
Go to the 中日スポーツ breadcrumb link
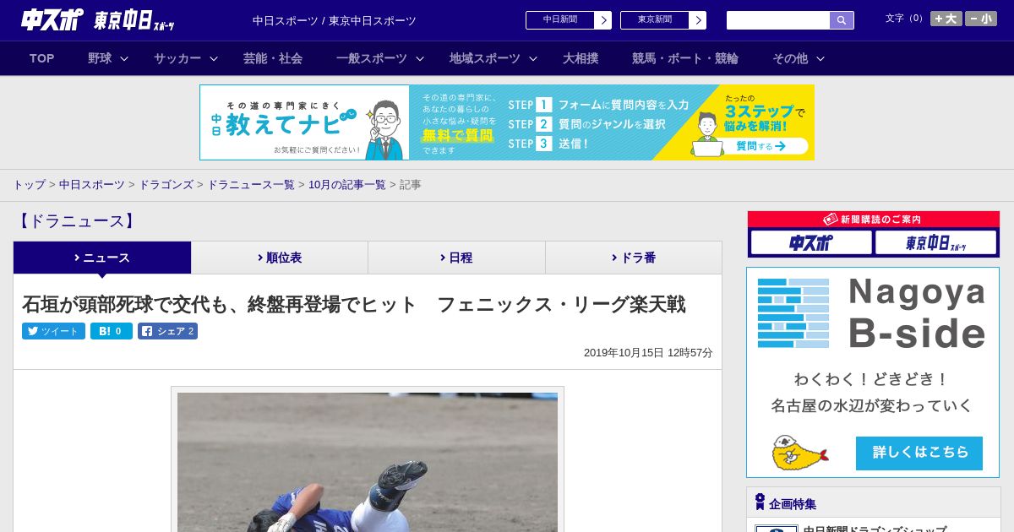pos(92,184)
